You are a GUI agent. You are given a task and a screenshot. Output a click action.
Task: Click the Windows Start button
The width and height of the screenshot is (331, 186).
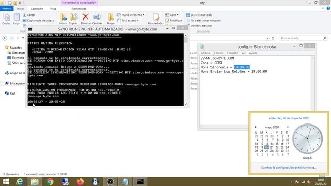pos(6,181)
